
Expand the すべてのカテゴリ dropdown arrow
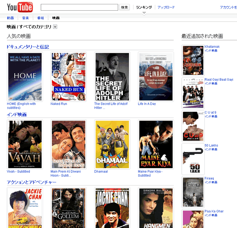[55, 27]
